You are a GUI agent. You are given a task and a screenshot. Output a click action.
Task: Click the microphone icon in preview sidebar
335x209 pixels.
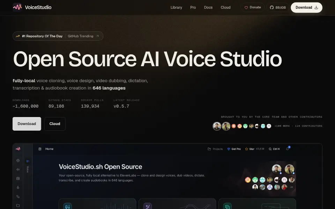tap(18, 187)
